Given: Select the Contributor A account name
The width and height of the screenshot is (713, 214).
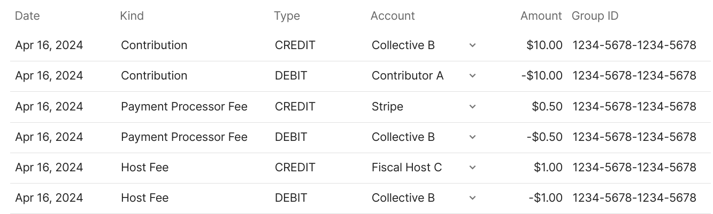Looking at the screenshot, I should (x=408, y=76).
